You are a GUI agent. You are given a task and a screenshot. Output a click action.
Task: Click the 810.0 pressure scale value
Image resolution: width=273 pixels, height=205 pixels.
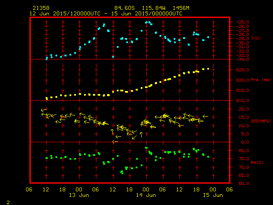[x=242, y=101]
